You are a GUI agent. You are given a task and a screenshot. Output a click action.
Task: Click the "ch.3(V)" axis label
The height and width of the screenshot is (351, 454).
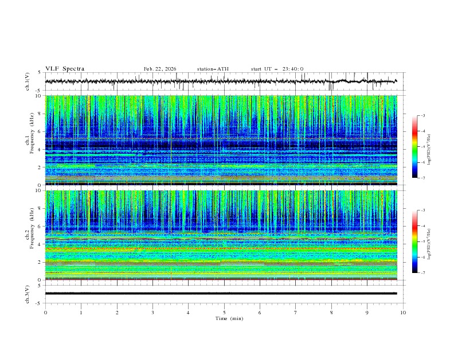pyautogui.click(x=28, y=294)
